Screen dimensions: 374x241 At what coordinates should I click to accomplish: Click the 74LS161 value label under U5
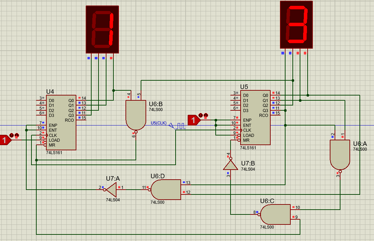(248, 148)
